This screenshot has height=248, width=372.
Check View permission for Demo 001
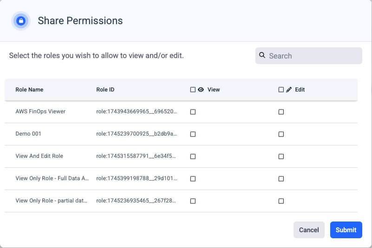pyautogui.click(x=193, y=134)
